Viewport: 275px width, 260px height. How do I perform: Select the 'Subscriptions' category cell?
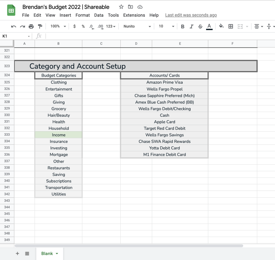tap(59, 181)
